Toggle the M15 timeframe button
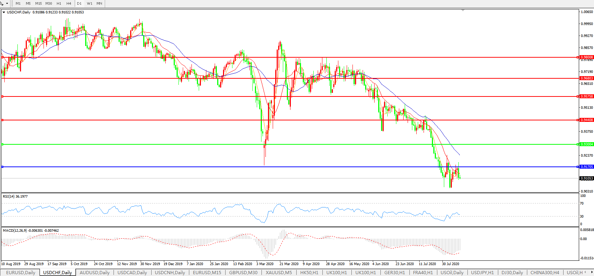Viewport: 594px width, 276px height. tap(38, 3)
